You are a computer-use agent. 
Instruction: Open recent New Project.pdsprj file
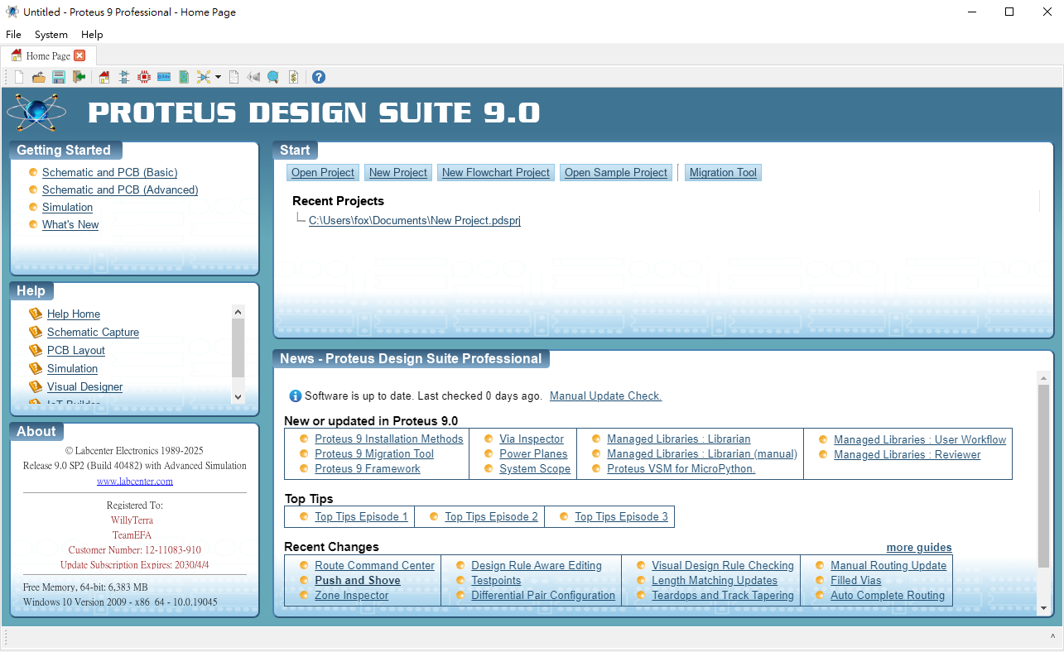point(415,221)
